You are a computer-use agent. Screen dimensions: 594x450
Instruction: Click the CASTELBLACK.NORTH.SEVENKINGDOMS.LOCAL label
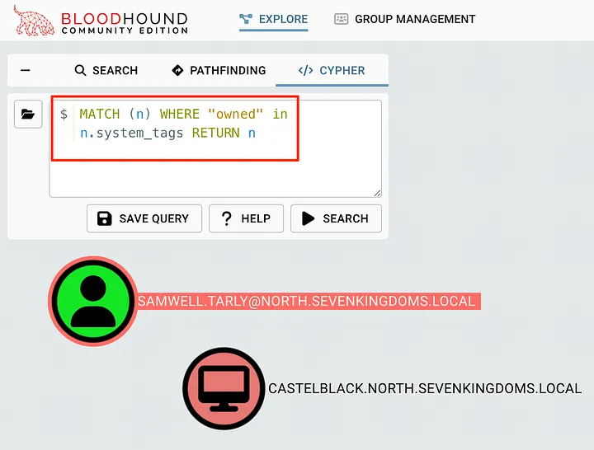click(x=425, y=389)
